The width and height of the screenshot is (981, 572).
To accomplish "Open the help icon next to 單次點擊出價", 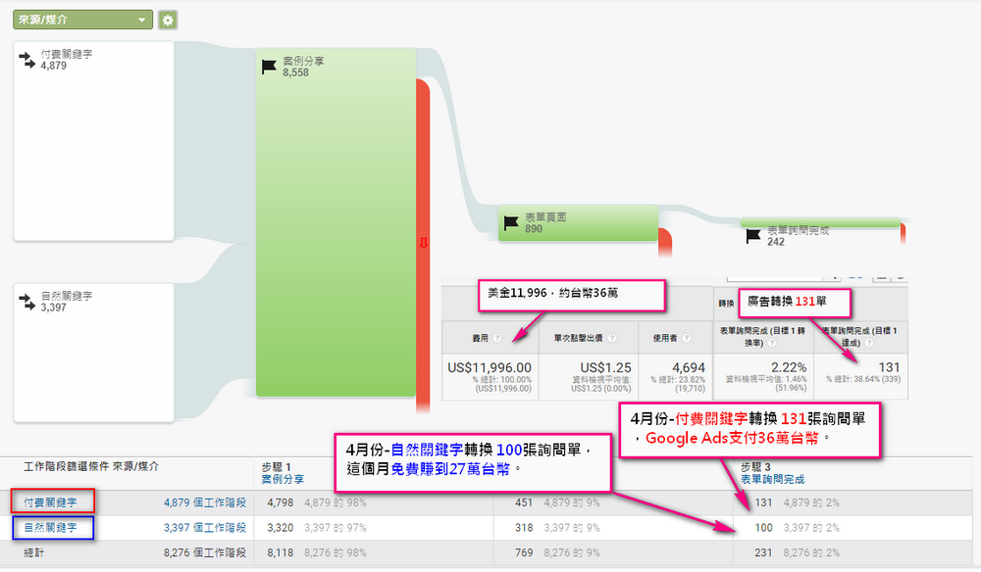I will coord(612,338).
